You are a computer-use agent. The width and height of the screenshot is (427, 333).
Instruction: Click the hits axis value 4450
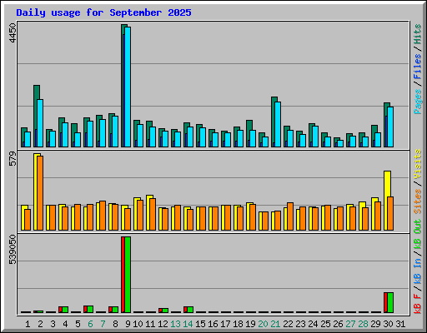click(x=13, y=32)
